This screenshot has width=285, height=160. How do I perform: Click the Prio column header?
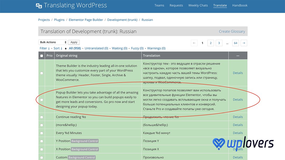49,56
